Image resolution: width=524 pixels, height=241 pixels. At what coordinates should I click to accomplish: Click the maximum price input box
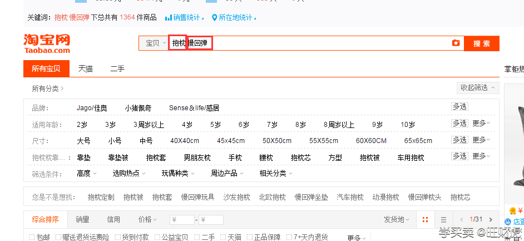point(211,220)
